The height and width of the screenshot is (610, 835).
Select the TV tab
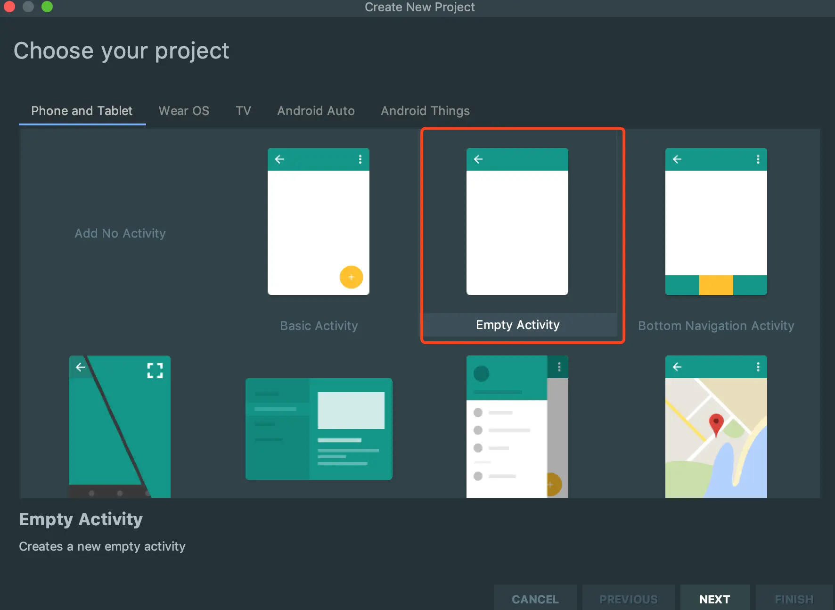pos(243,111)
